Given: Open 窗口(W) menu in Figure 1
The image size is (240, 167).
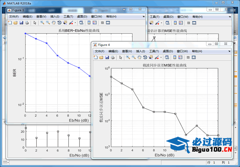Looking at the screenshot, I should pyautogui.click(x=97, y=17).
